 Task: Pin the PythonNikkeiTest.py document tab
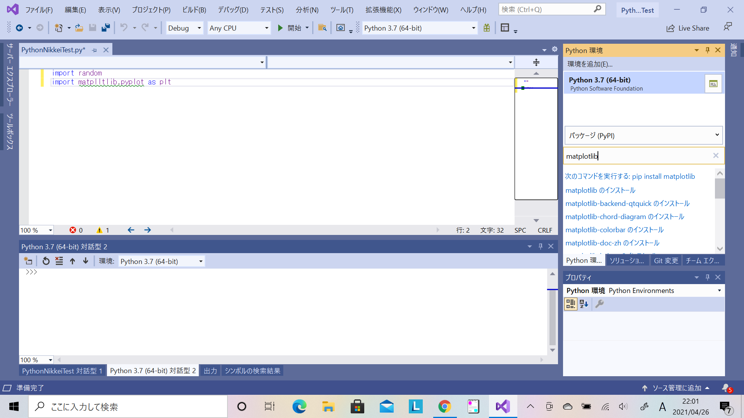(94, 50)
